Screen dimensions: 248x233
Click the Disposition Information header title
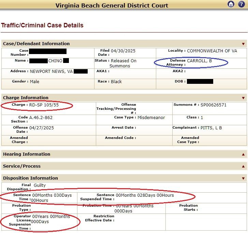(x=30, y=178)
